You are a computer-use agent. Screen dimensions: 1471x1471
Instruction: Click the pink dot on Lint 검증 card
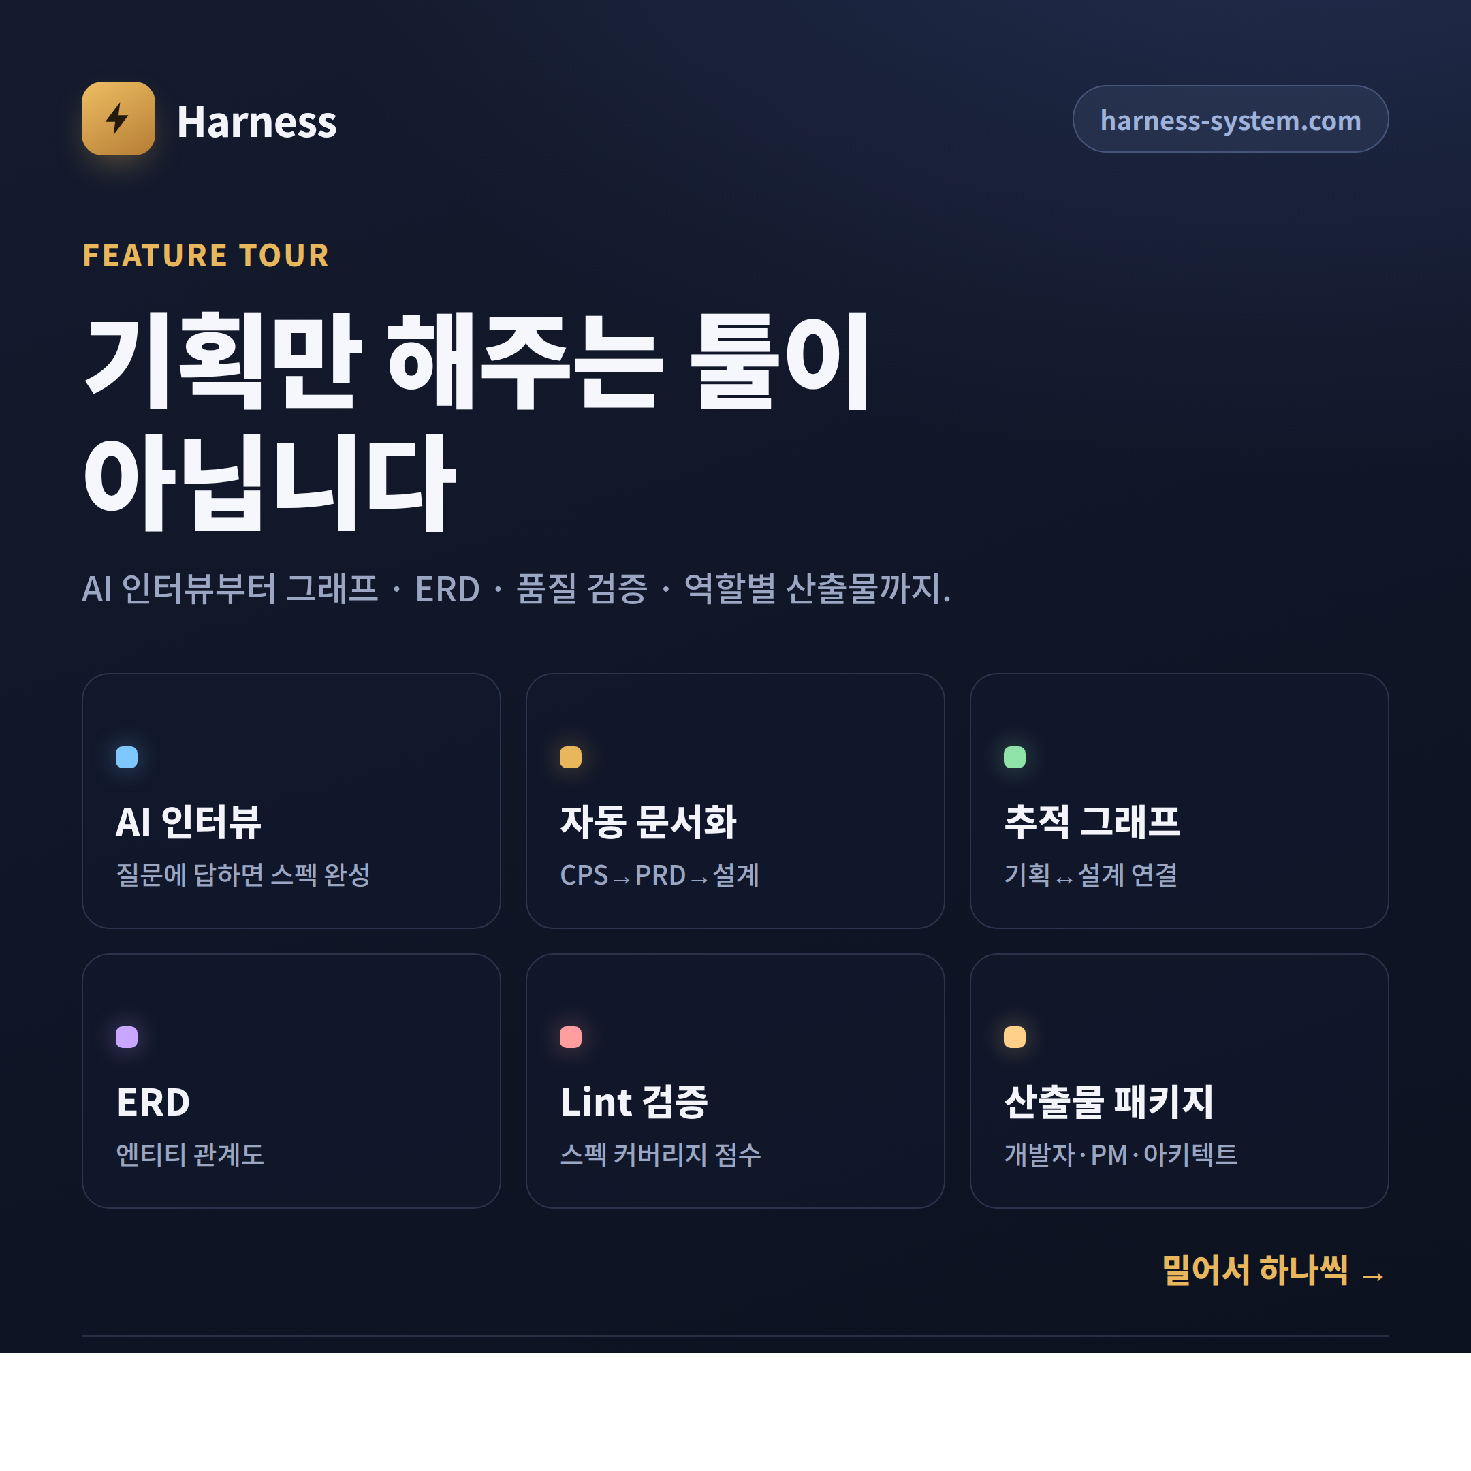coord(570,1037)
